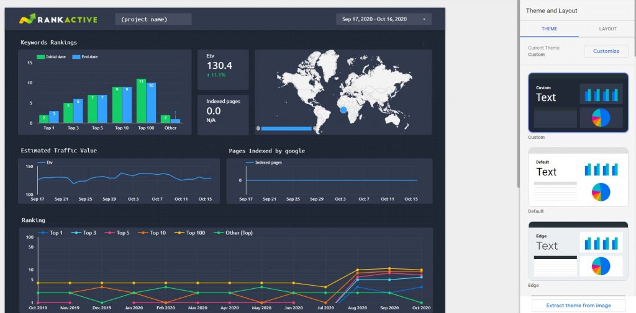Viewport: 636px width, 313px height.
Task: Click the Indexed pages line legend entry
Action: click(263, 162)
